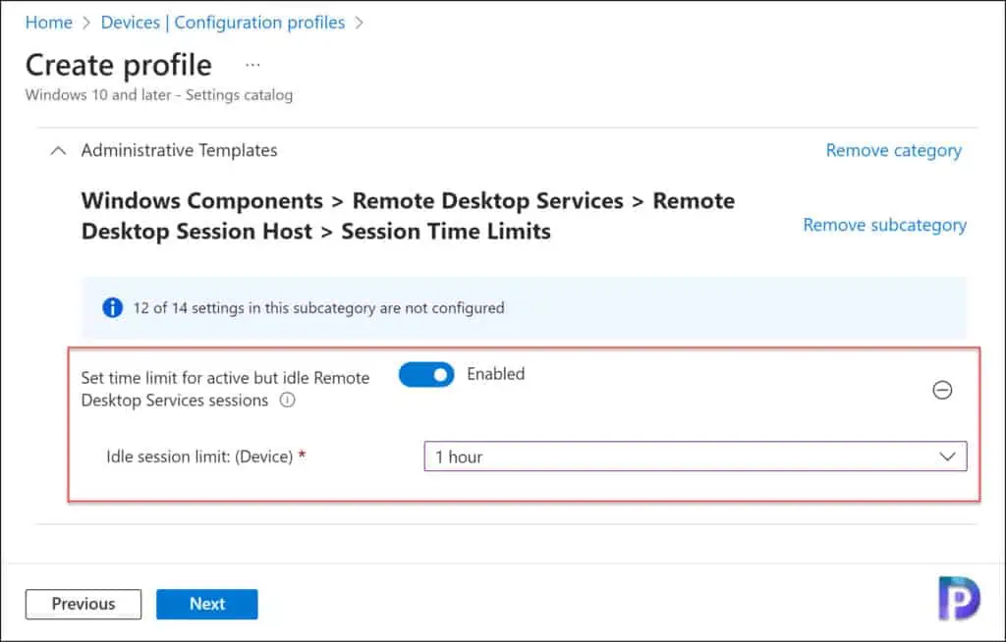The height and width of the screenshot is (642, 1006).
Task: Click '12 of 14 settings' banner text
Action: point(319,308)
